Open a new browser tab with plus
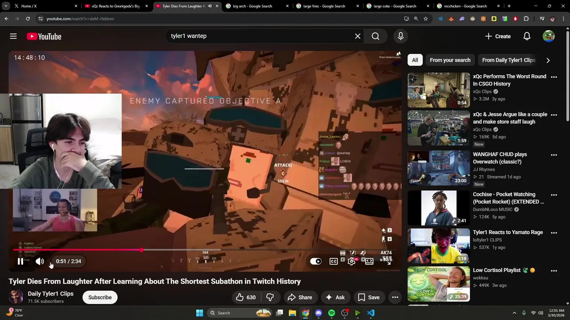 point(509,6)
